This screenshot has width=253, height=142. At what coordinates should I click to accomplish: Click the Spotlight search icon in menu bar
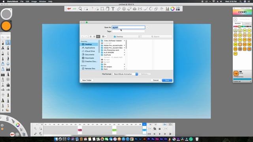pyautogui.click(x=240, y=2)
